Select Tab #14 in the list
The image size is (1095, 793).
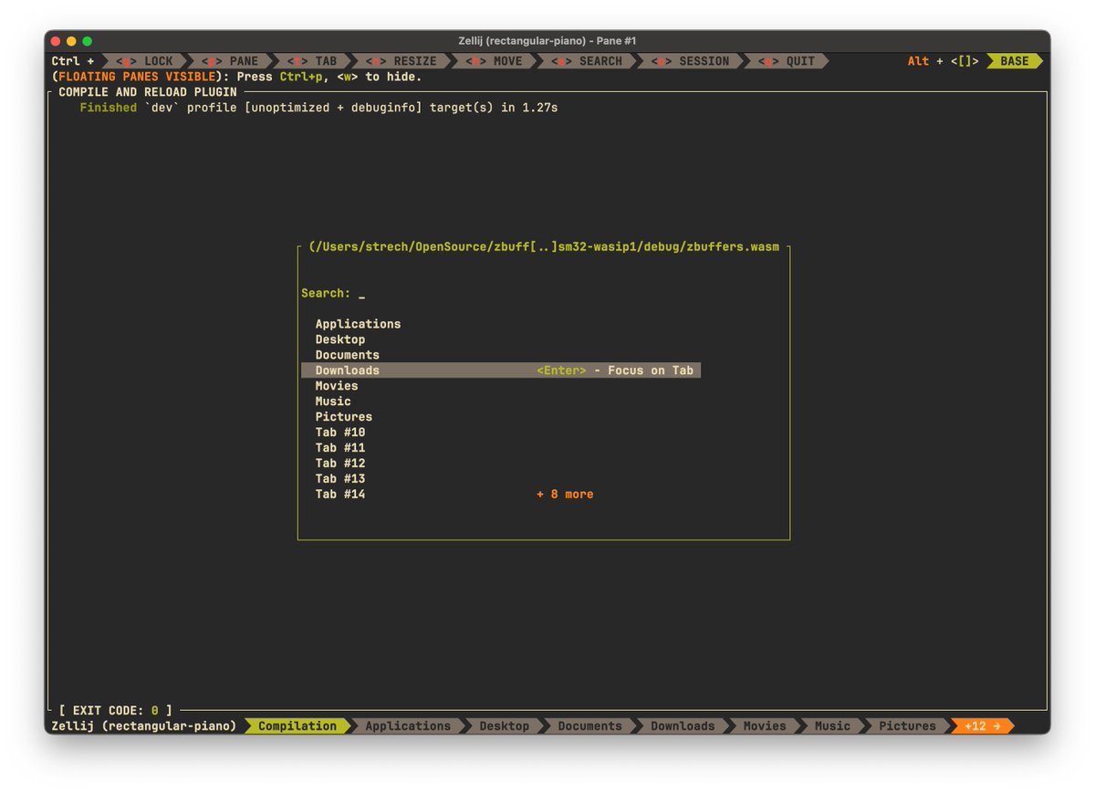pyautogui.click(x=340, y=495)
